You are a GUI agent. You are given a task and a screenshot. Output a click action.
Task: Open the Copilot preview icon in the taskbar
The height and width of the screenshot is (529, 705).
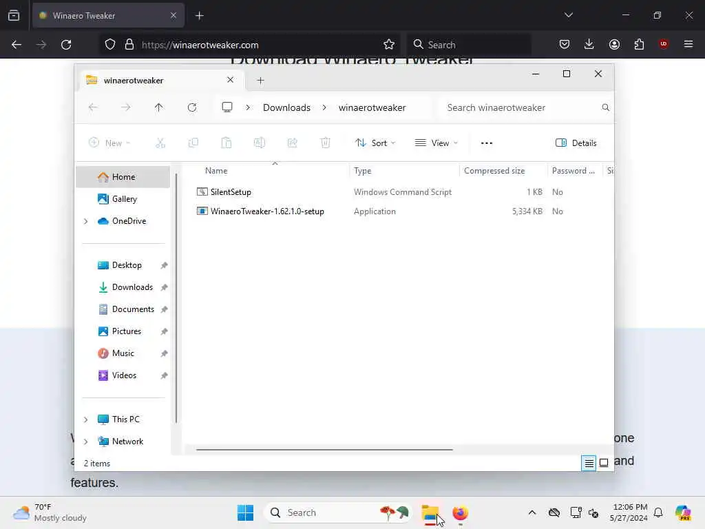click(683, 512)
